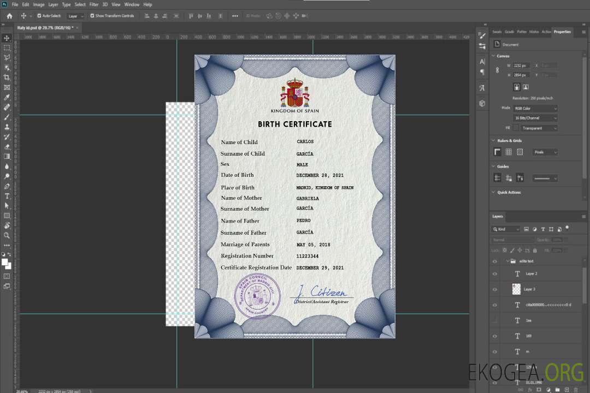Open the Paragraph panel icon

(x=482, y=72)
